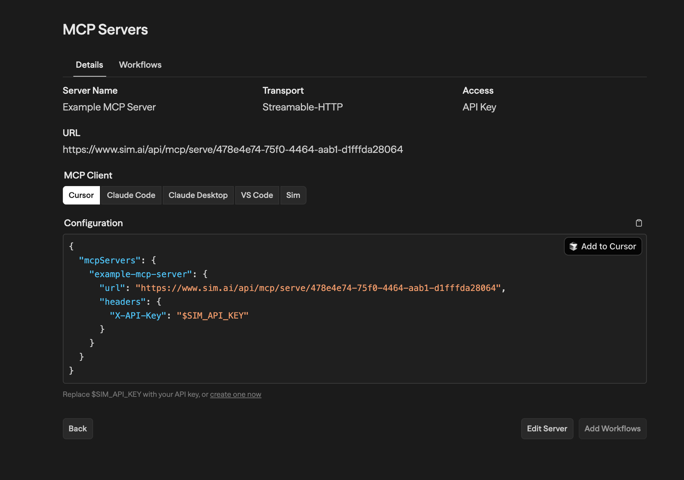Click the MCP Servers page heading
Image resolution: width=684 pixels, height=480 pixels.
point(105,29)
